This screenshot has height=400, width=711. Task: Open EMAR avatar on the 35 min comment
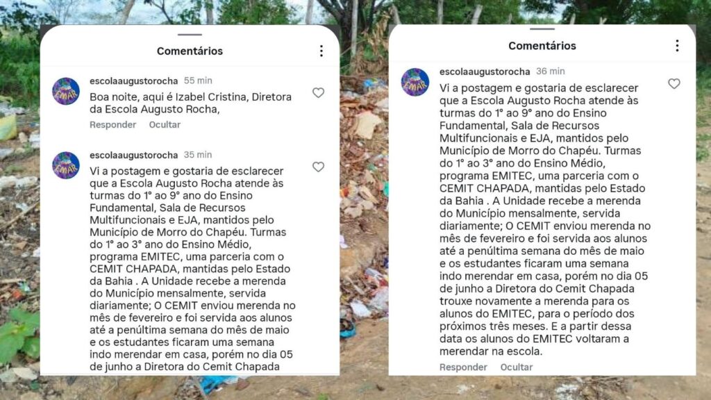(x=66, y=165)
